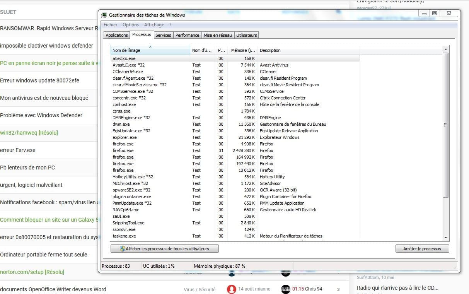Select the clear.fiAgent.exe *32 process
The image size is (469, 294).
(235, 78)
